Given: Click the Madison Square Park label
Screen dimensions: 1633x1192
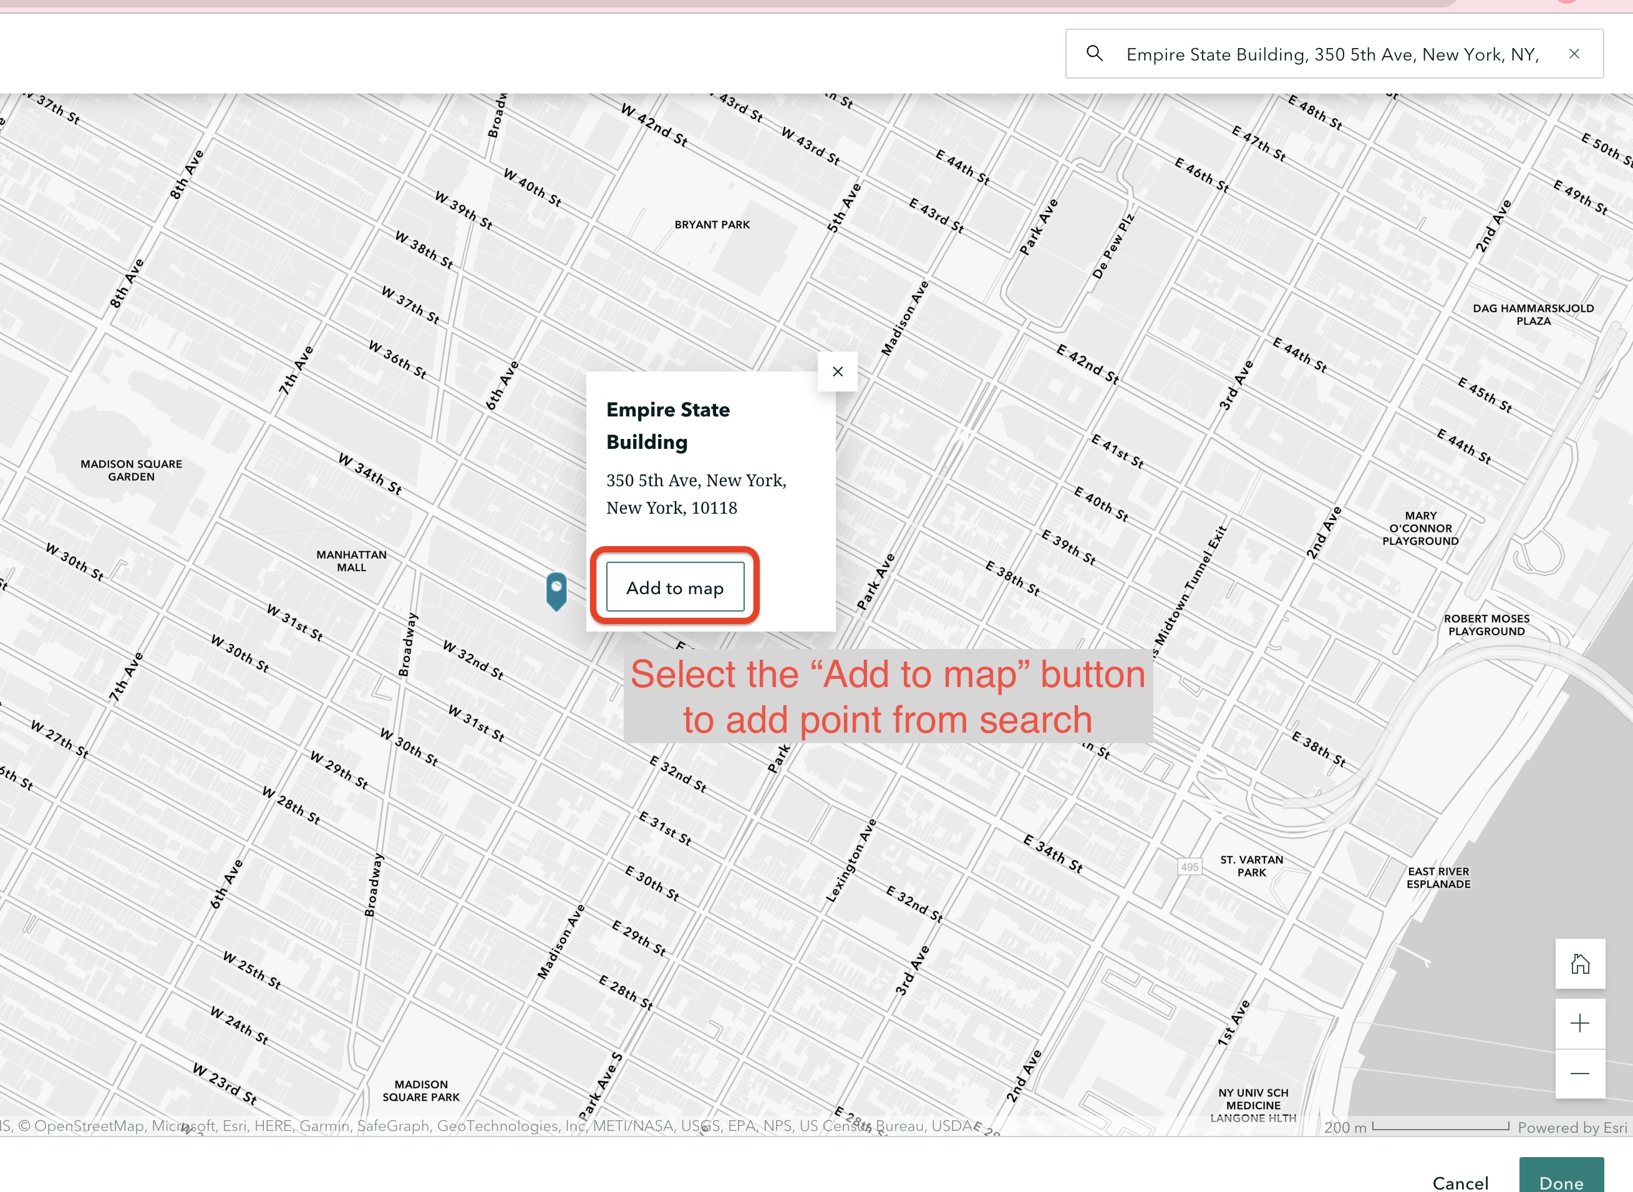Looking at the screenshot, I should [421, 1090].
